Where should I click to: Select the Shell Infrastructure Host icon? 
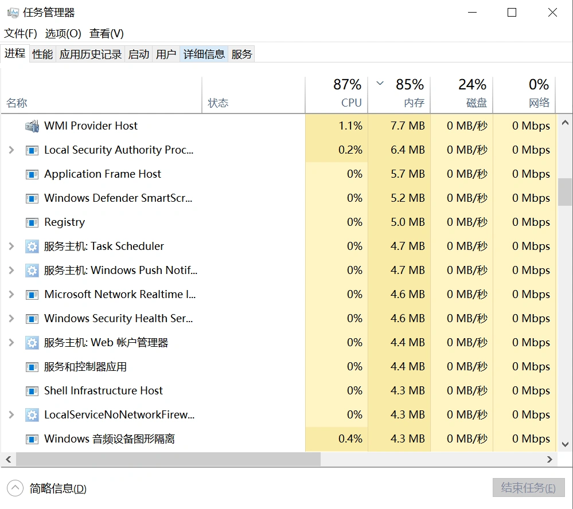(31, 390)
